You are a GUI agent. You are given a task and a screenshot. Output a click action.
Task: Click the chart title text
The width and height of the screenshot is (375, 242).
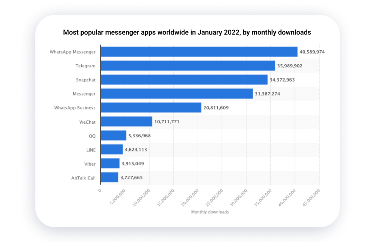(x=187, y=33)
